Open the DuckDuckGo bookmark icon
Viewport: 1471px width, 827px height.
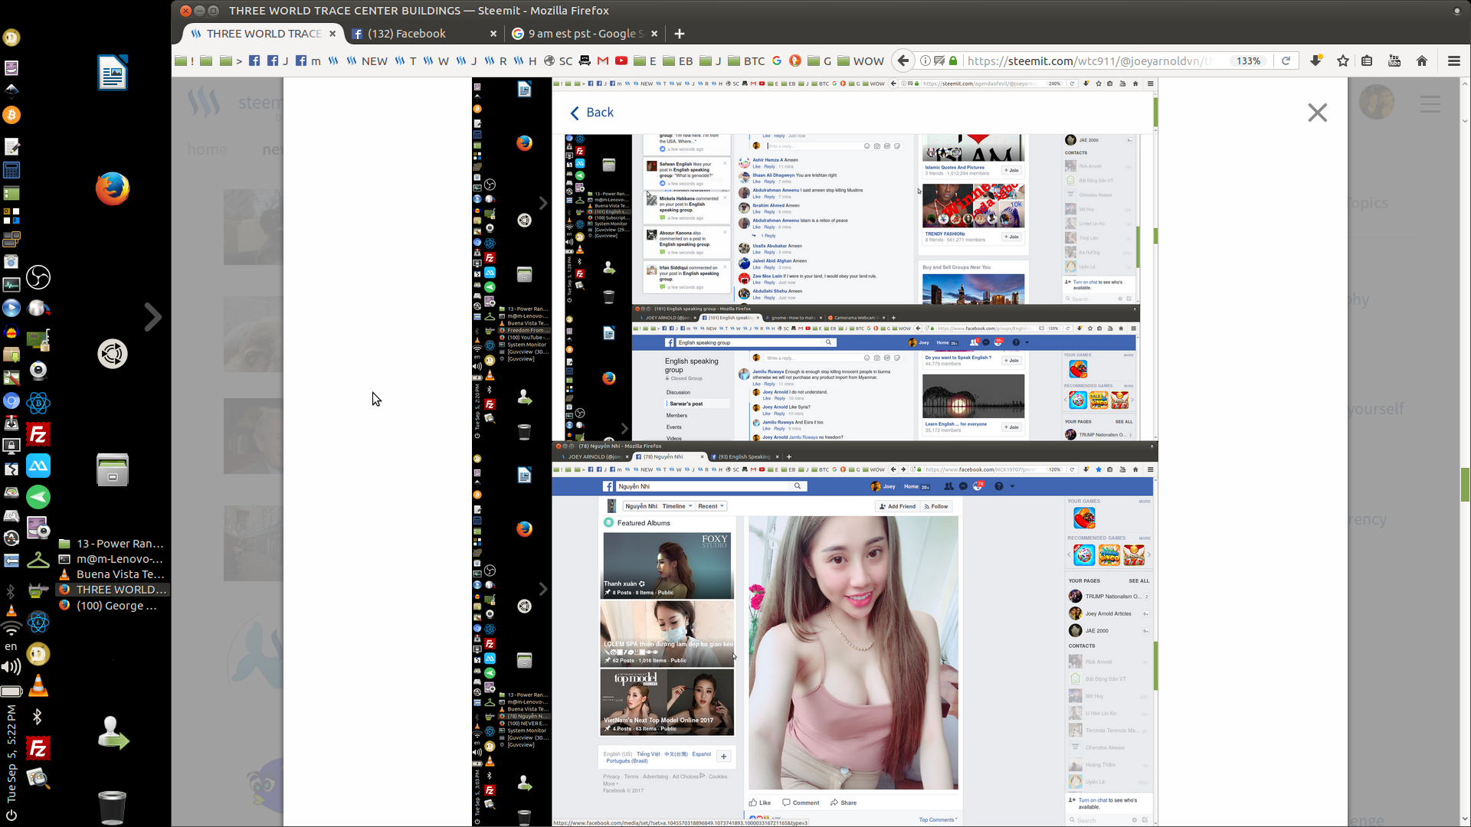pos(795,60)
